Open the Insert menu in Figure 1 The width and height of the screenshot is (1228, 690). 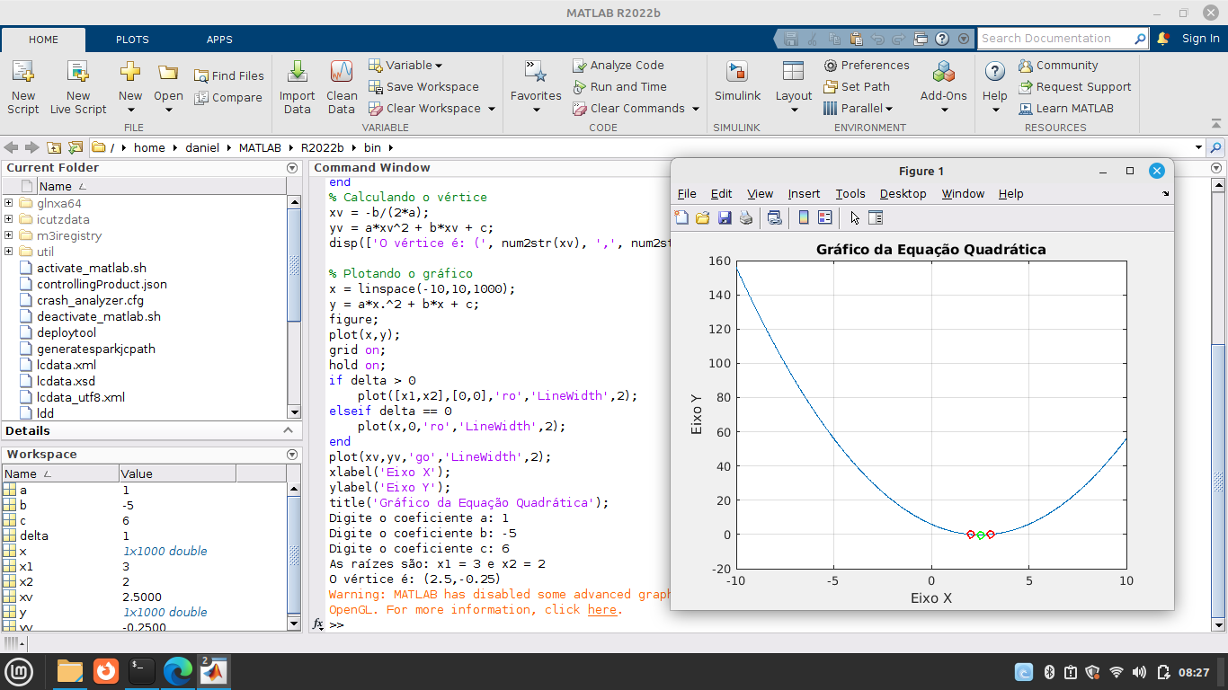point(804,193)
